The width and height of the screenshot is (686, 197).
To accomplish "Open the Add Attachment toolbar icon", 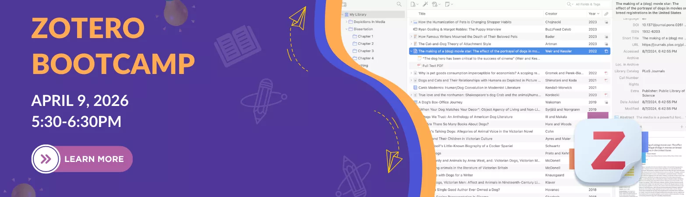I will [x=436, y=4].
